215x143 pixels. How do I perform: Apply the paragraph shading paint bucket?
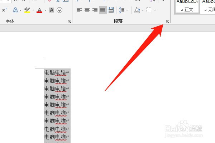pyautogui.click(x=137, y=10)
